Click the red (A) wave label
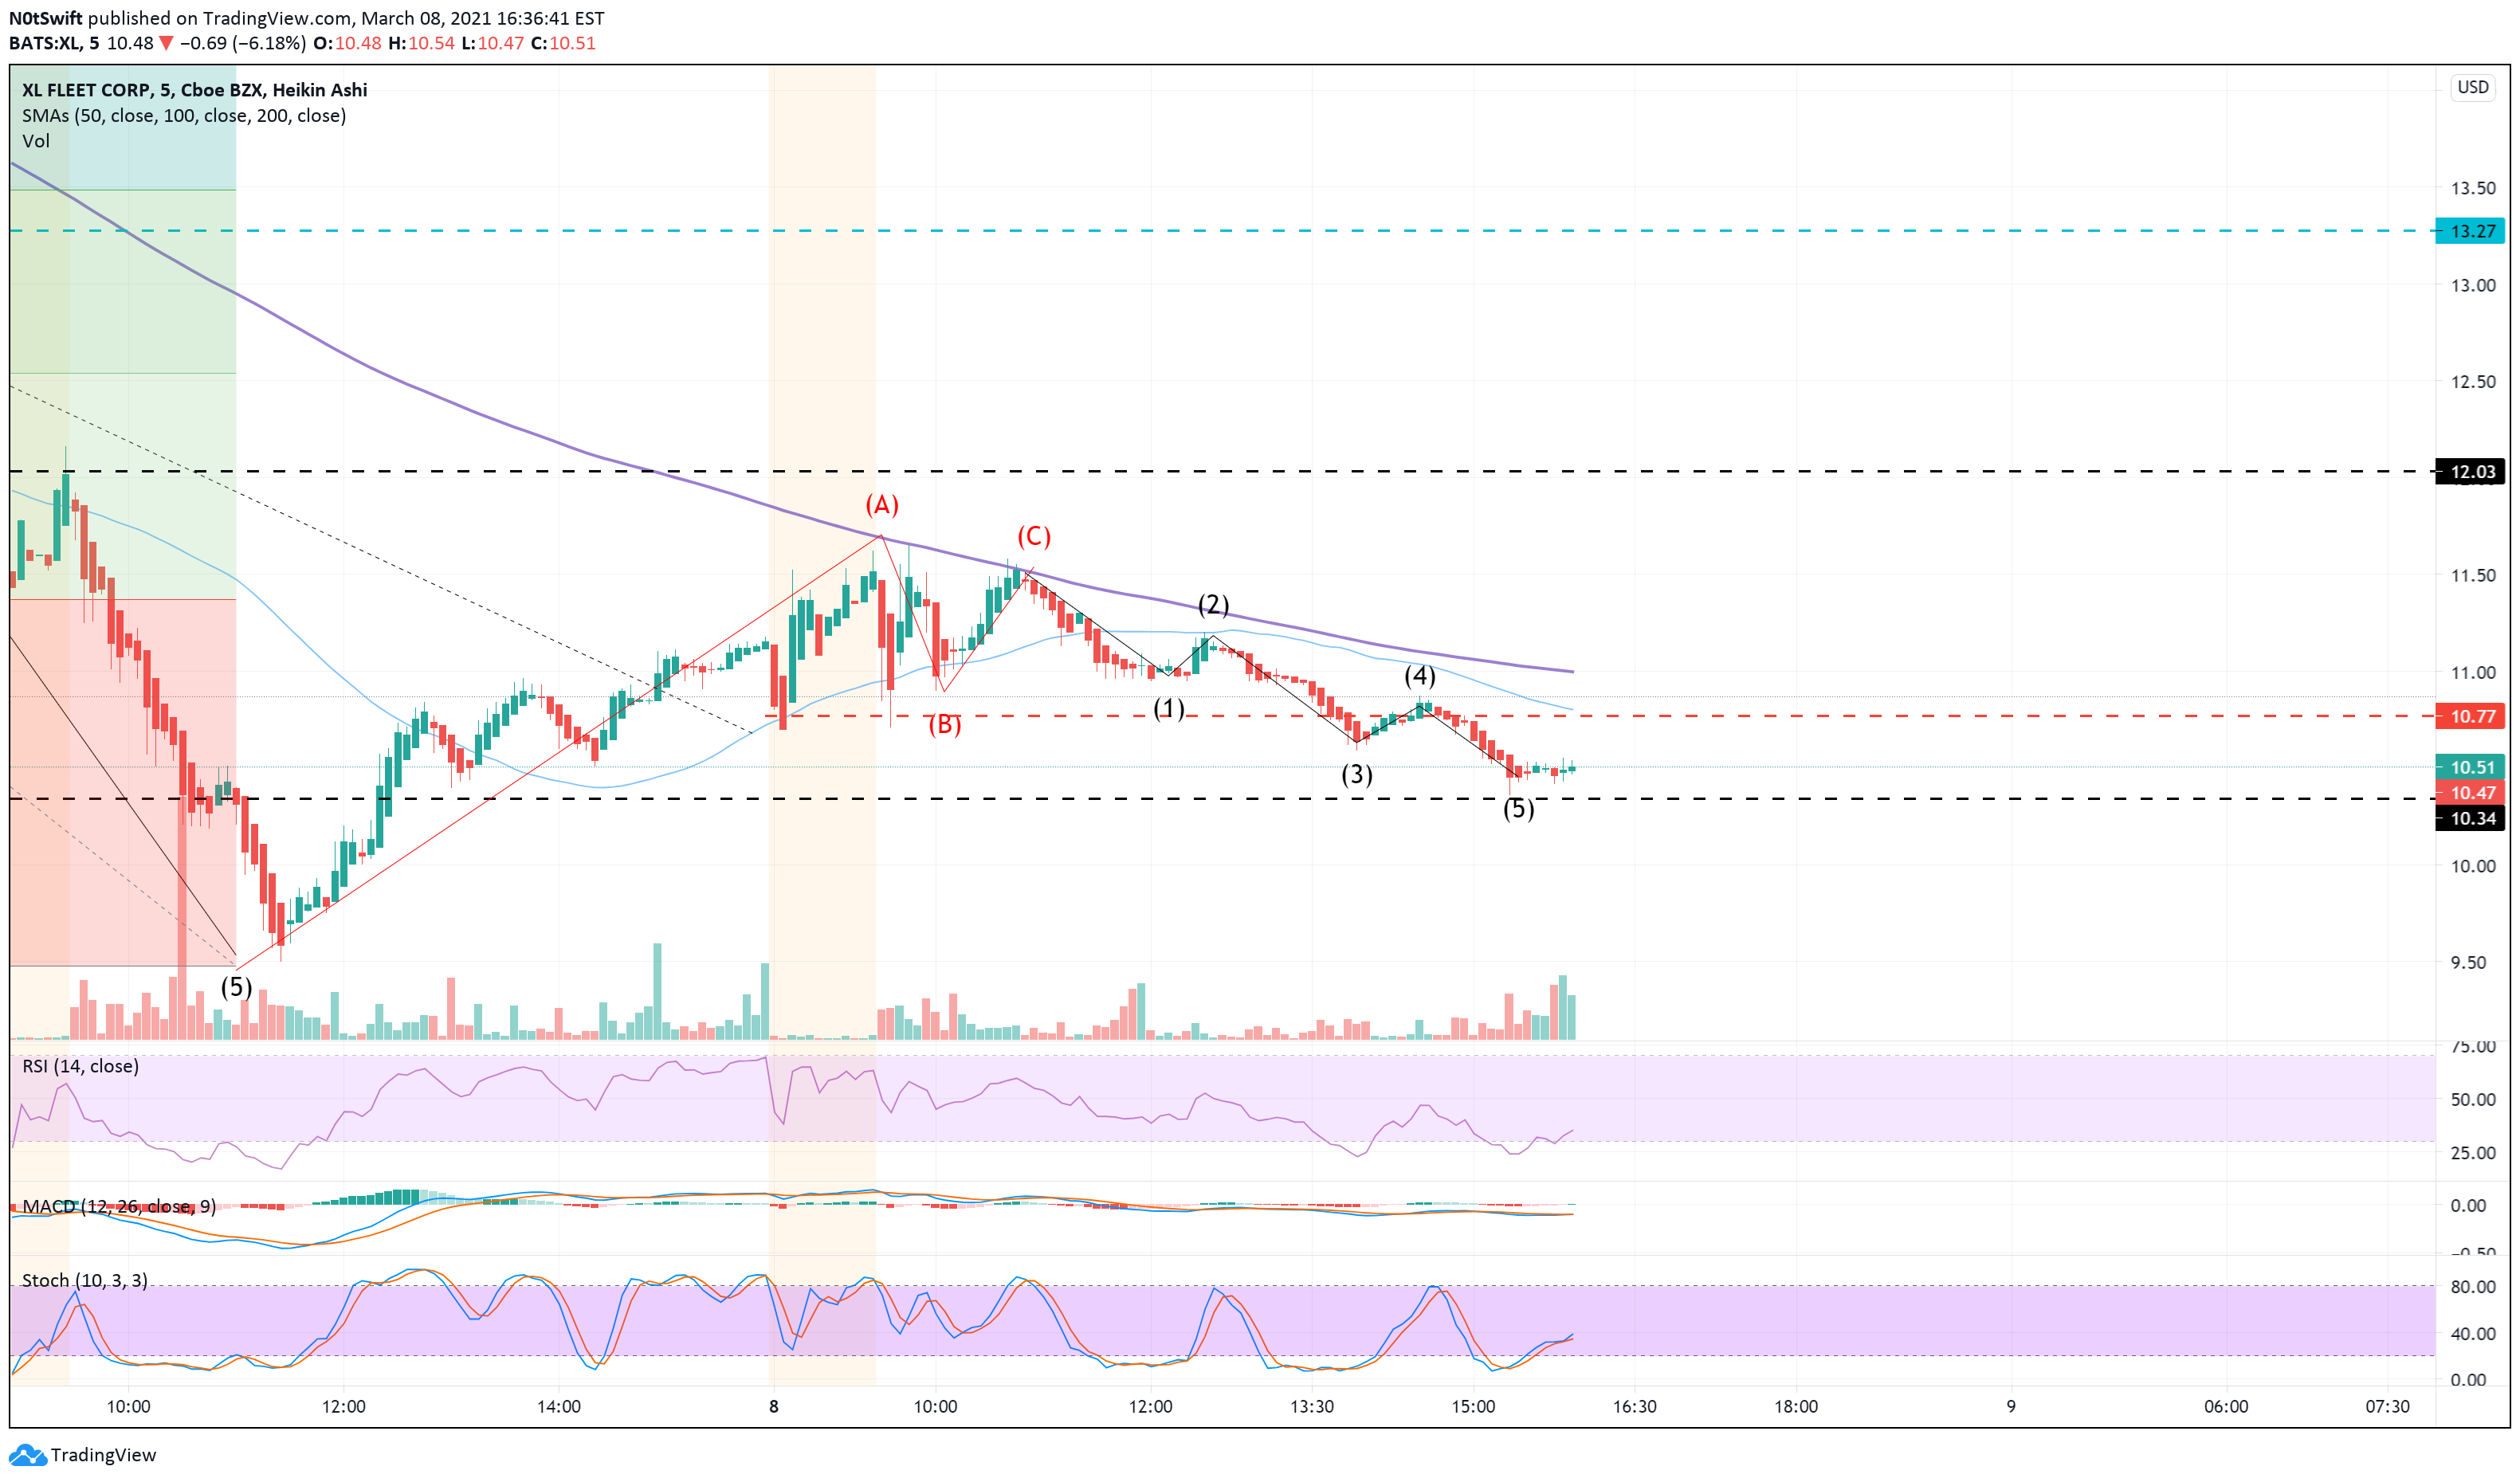This screenshot has width=2520, height=1482. point(882,505)
